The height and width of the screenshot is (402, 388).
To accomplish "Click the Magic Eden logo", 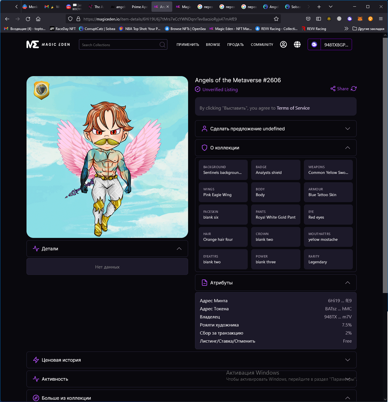I will (x=48, y=44).
